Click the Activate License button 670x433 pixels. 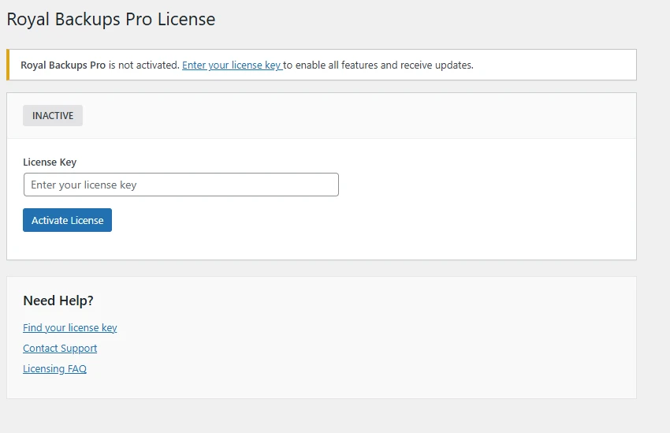click(x=68, y=220)
